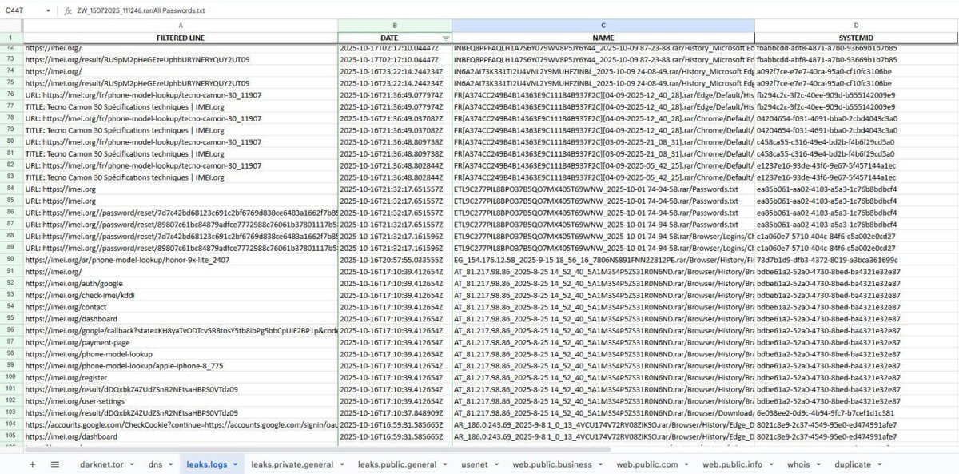Open whois tab dropdown arrow
The height and width of the screenshot is (474, 959).
(x=819, y=464)
